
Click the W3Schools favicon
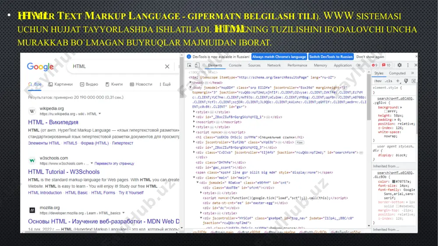tap(32, 161)
